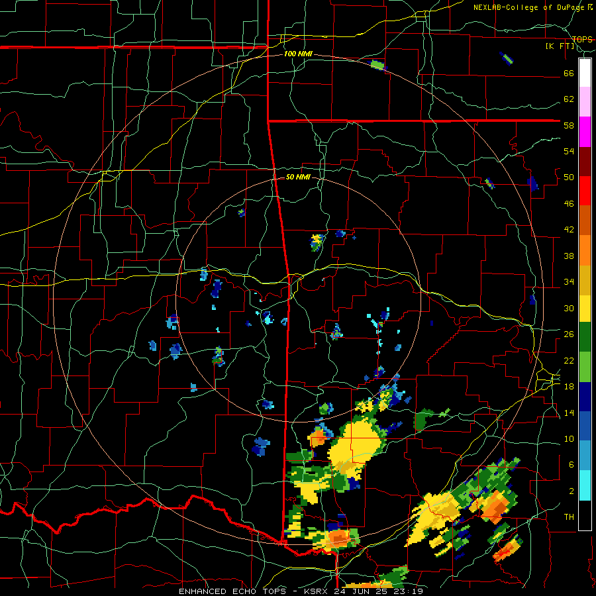
Task: Click the '30' legend value
Action: (569, 308)
